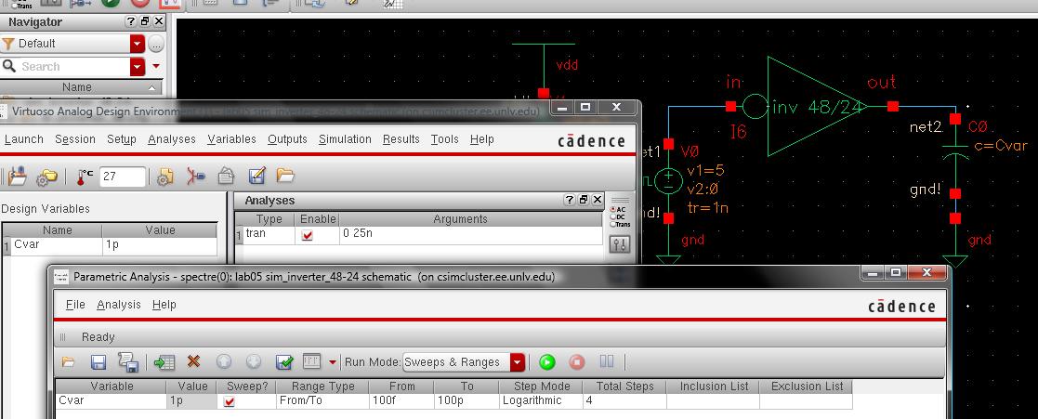Click the Save floppy icon in Parametric Analysis toolbar

tap(99, 362)
